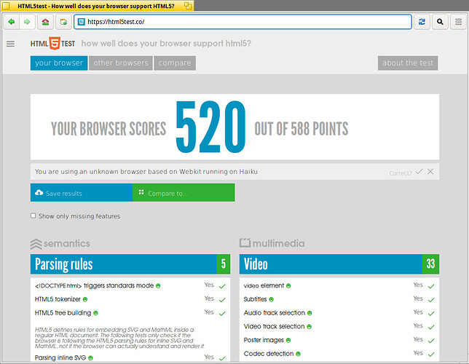Viewport: 469px width, 364px height.
Task: Click the info dot beside Video track selection
Action: tap(309, 327)
